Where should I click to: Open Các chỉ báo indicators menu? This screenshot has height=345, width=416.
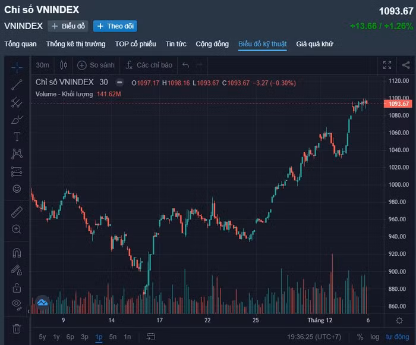pyautogui.click(x=149, y=65)
